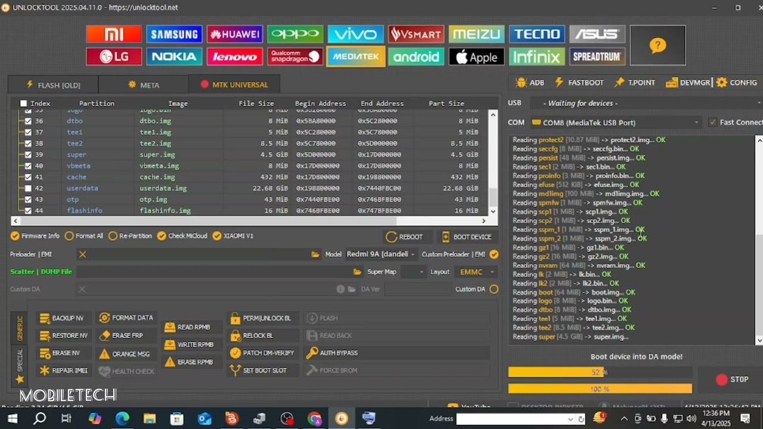Open the Oppo brand section

pos(295,34)
